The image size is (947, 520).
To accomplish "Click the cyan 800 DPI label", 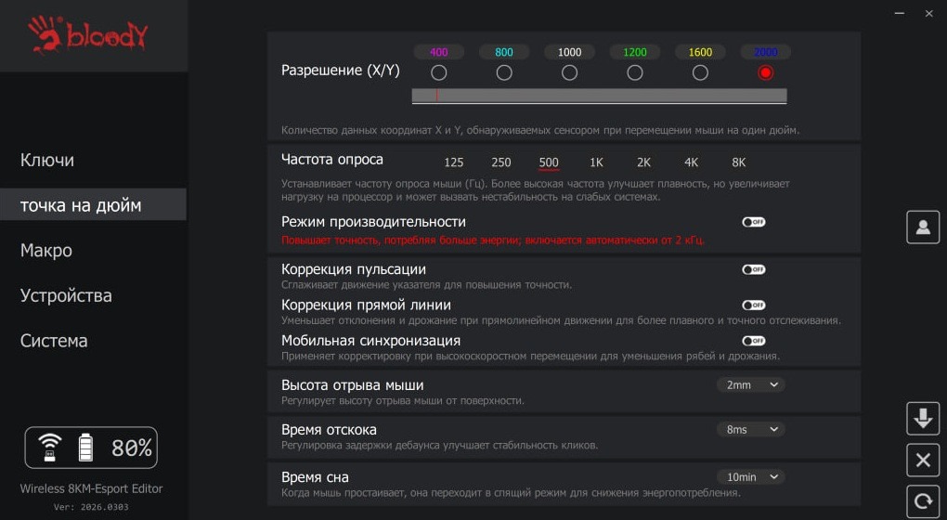I will [504, 52].
